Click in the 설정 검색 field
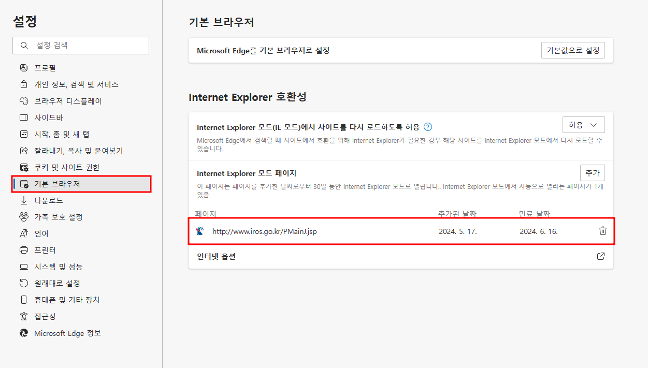Screen dimensions: 648x368 pyautogui.click(x=81, y=46)
